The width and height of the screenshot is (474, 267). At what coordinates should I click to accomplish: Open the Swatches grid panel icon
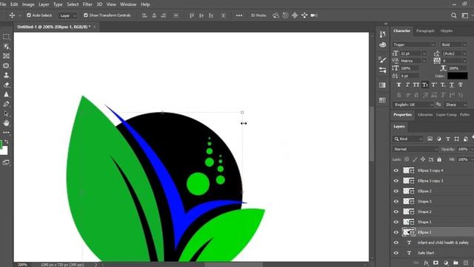click(x=382, y=100)
